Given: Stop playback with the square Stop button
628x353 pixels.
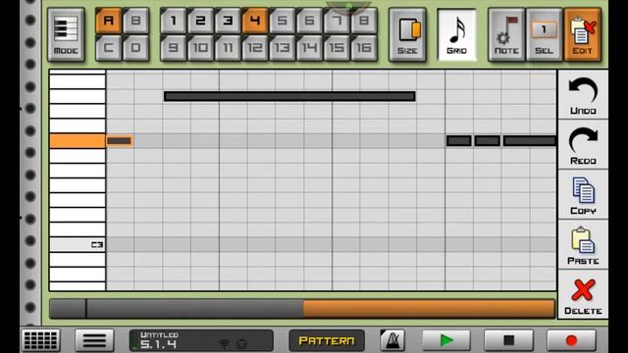Looking at the screenshot, I should click(x=508, y=340).
